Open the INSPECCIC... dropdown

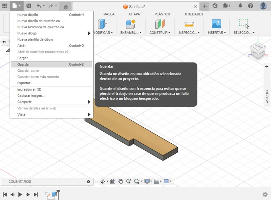[x=189, y=33]
